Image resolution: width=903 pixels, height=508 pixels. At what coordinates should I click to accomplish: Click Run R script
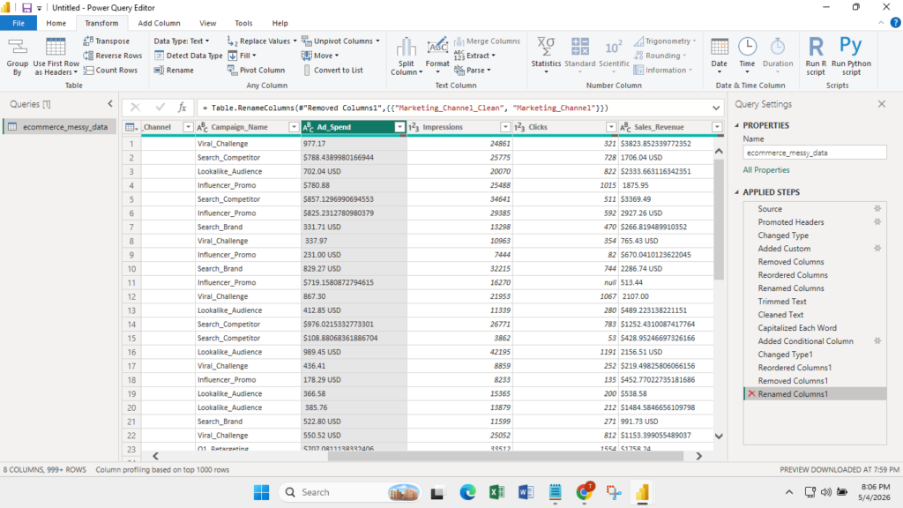point(816,56)
